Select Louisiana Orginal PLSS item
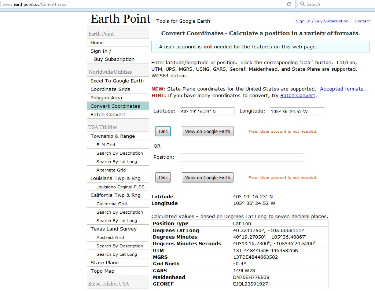 pyautogui.click(x=118, y=187)
